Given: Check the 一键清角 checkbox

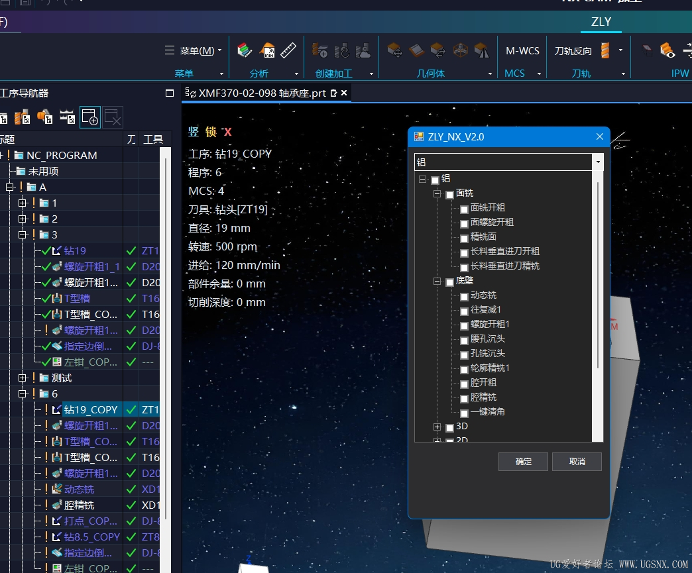Looking at the screenshot, I should point(464,413).
